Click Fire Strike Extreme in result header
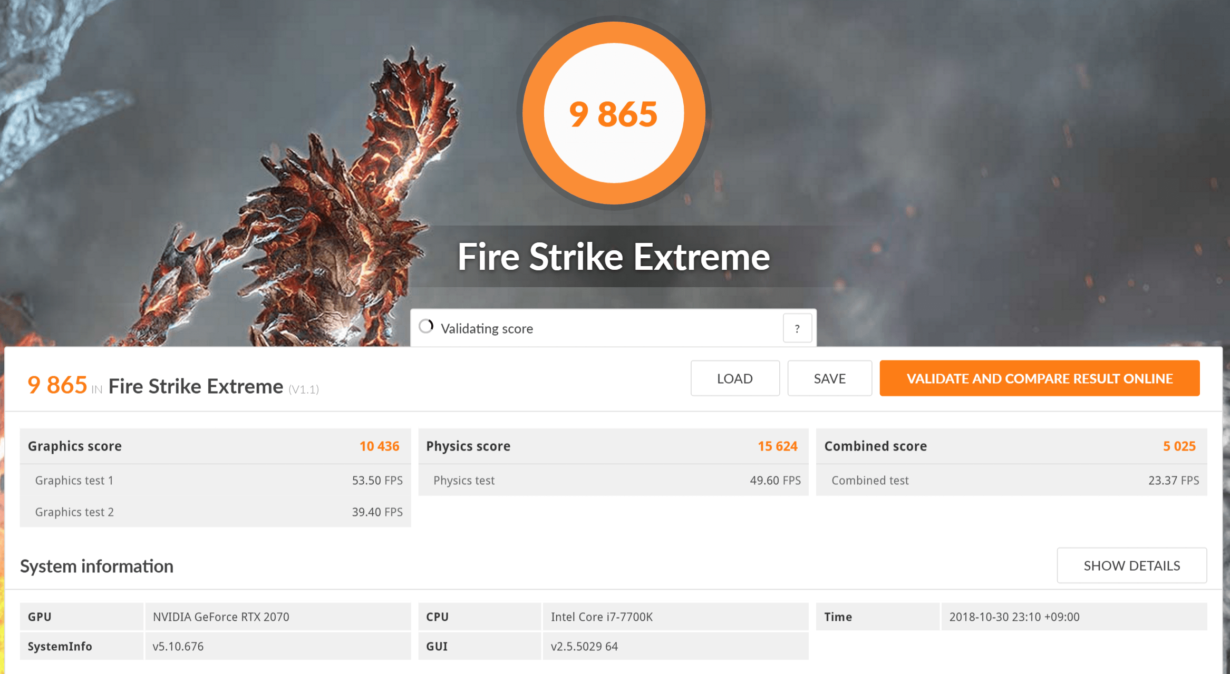 (x=196, y=386)
